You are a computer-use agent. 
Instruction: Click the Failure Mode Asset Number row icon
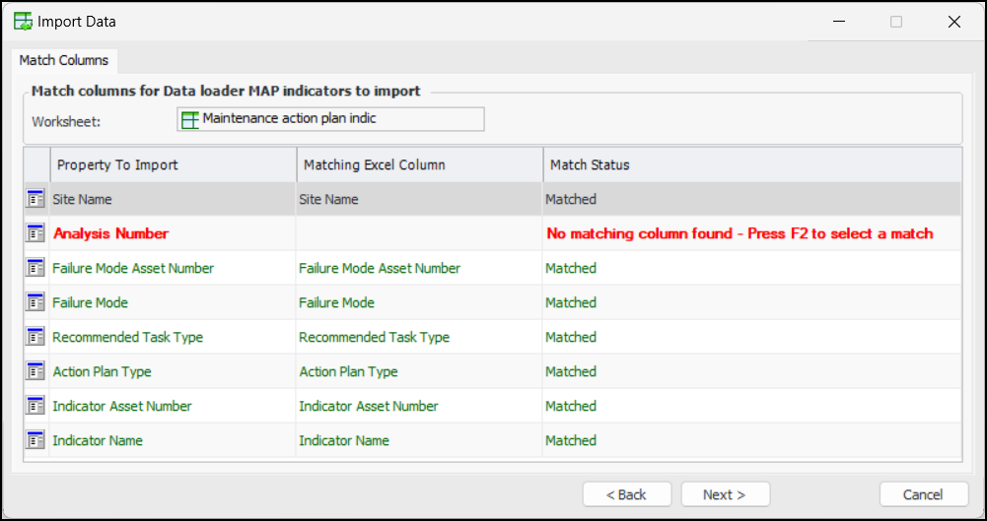point(36,268)
